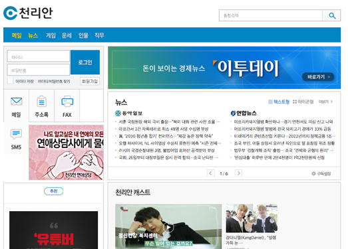Go to next news page arrow
This screenshot has height=249, width=348.
238,173
